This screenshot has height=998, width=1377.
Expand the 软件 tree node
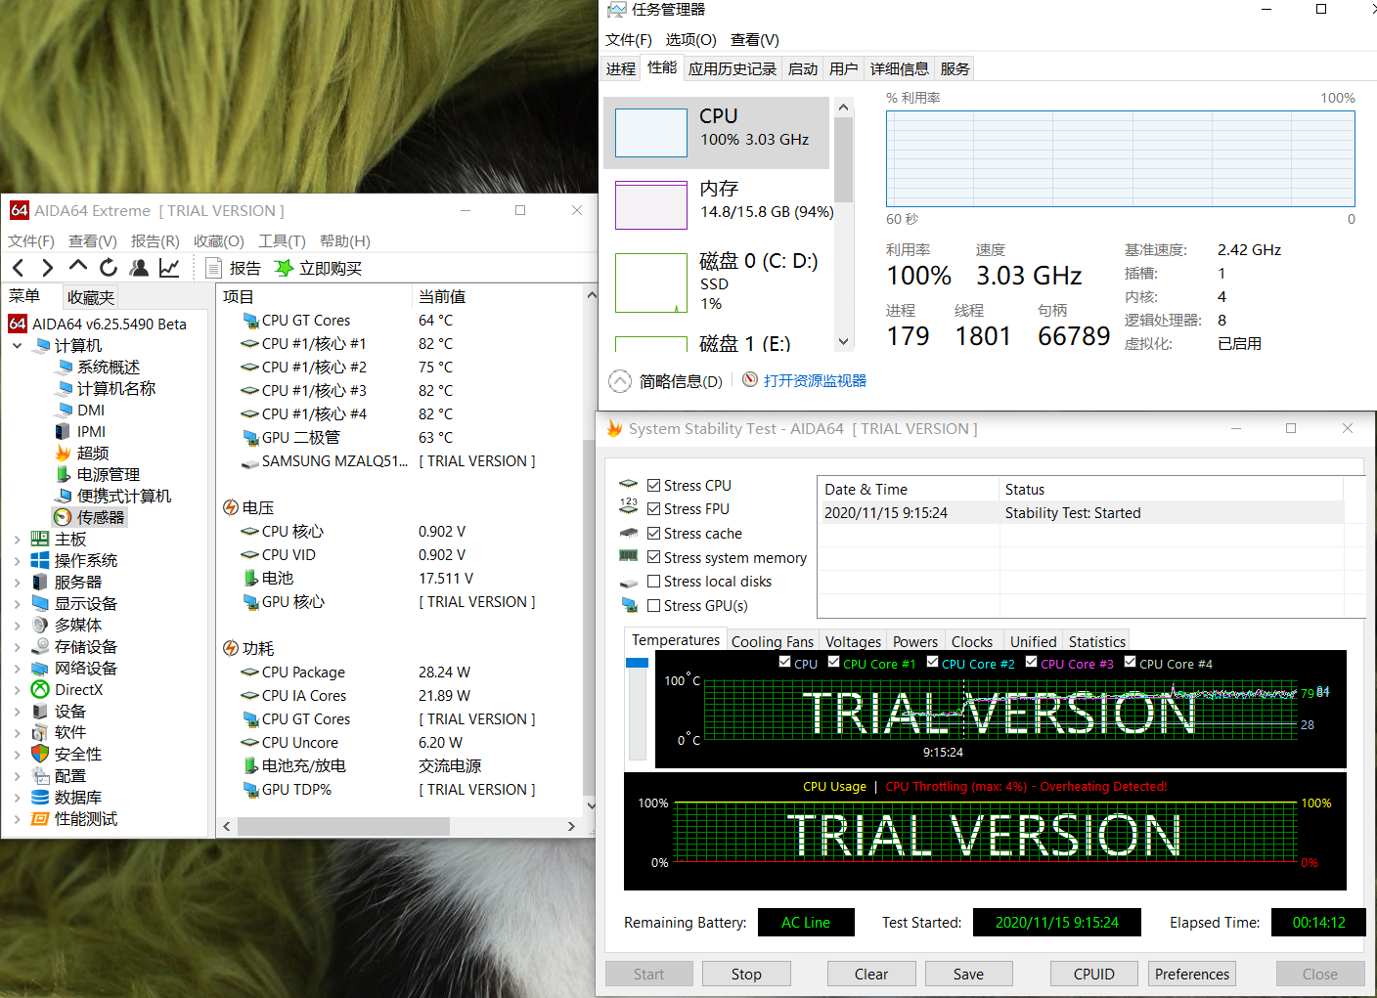18,732
